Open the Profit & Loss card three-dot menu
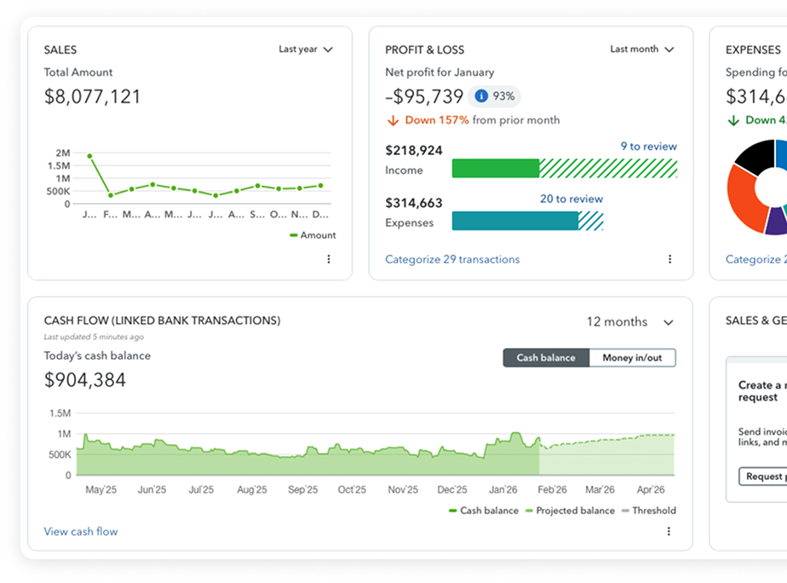The height and width of the screenshot is (583, 787). pos(669,259)
